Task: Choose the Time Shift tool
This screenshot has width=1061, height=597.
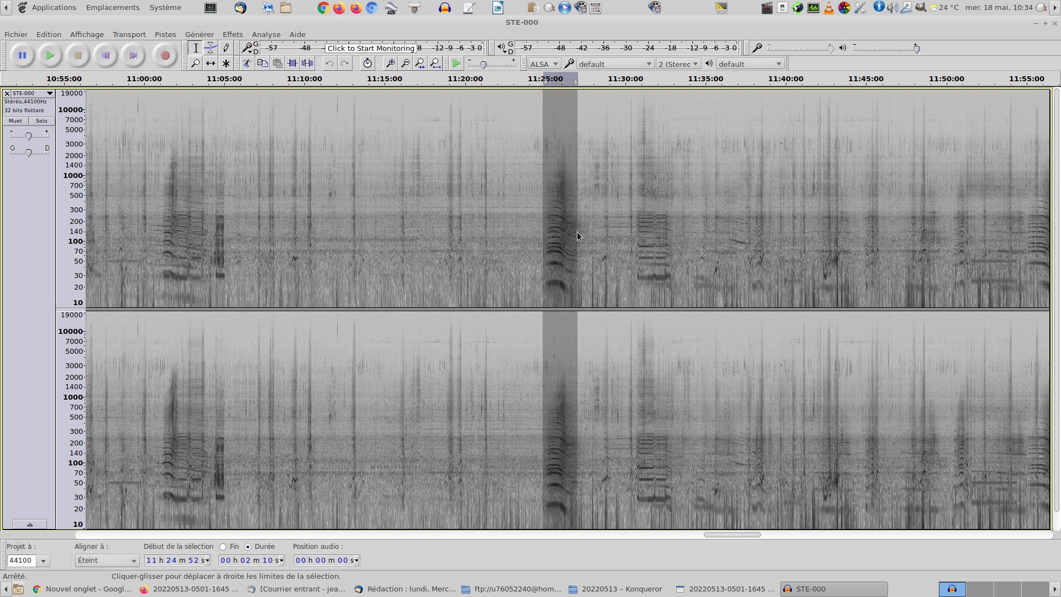Action: coord(211,64)
